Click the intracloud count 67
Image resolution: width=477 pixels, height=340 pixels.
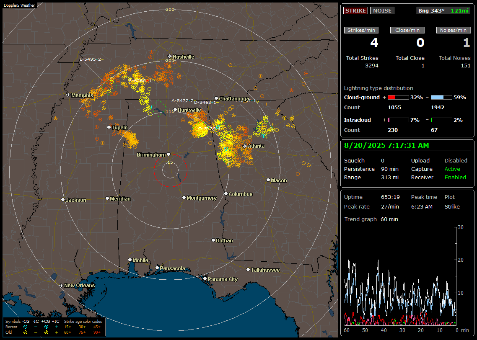coord(434,130)
